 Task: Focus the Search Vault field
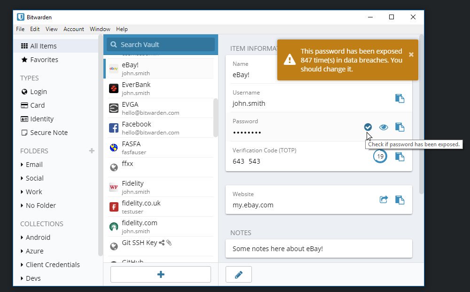pyautogui.click(x=161, y=44)
